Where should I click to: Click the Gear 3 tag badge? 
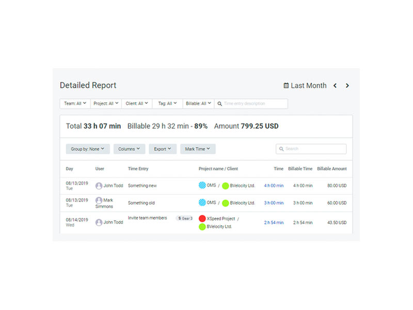pos(185,219)
